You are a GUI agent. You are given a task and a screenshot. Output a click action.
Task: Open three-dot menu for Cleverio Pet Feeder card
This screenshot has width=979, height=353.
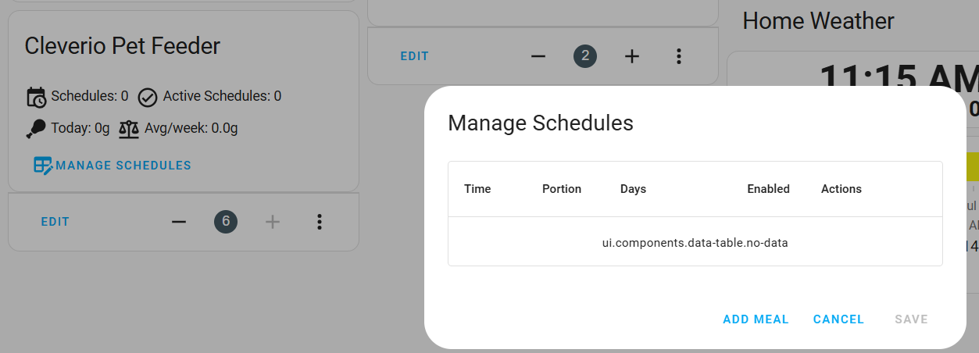pyautogui.click(x=319, y=222)
